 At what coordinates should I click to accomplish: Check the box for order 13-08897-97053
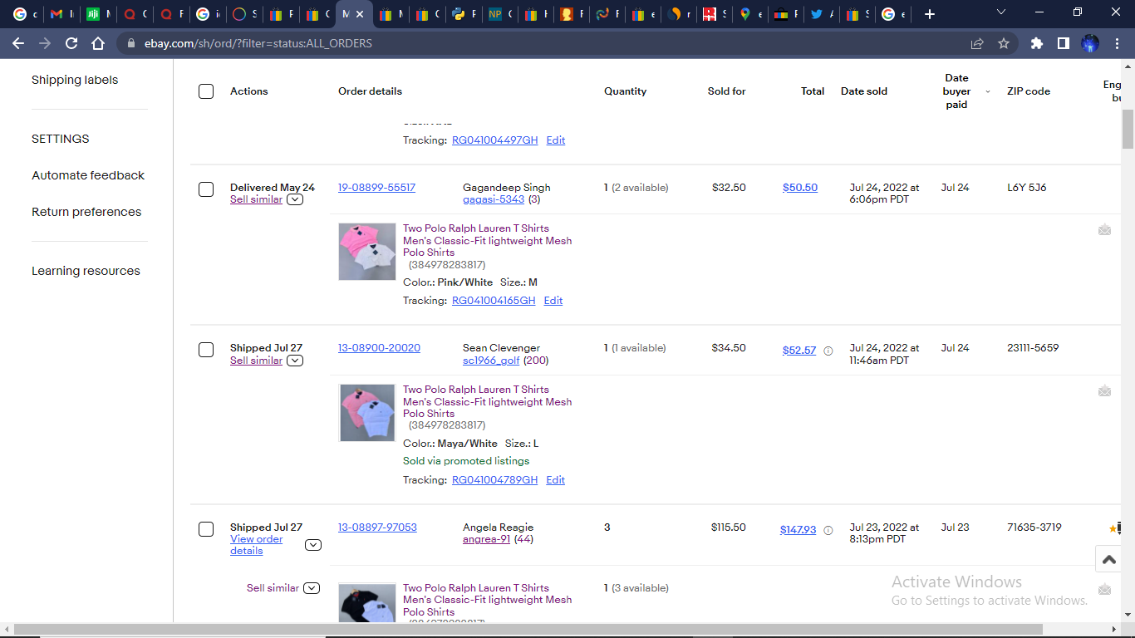pyautogui.click(x=206, y=529)
